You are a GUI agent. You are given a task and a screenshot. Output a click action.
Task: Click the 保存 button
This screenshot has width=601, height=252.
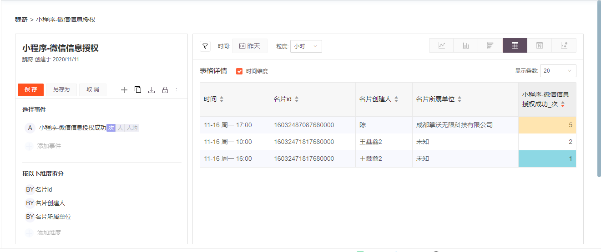coord(31,89)
